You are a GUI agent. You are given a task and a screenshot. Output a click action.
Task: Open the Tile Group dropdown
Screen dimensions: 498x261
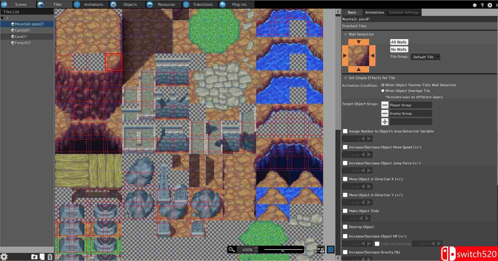(425, 57)
